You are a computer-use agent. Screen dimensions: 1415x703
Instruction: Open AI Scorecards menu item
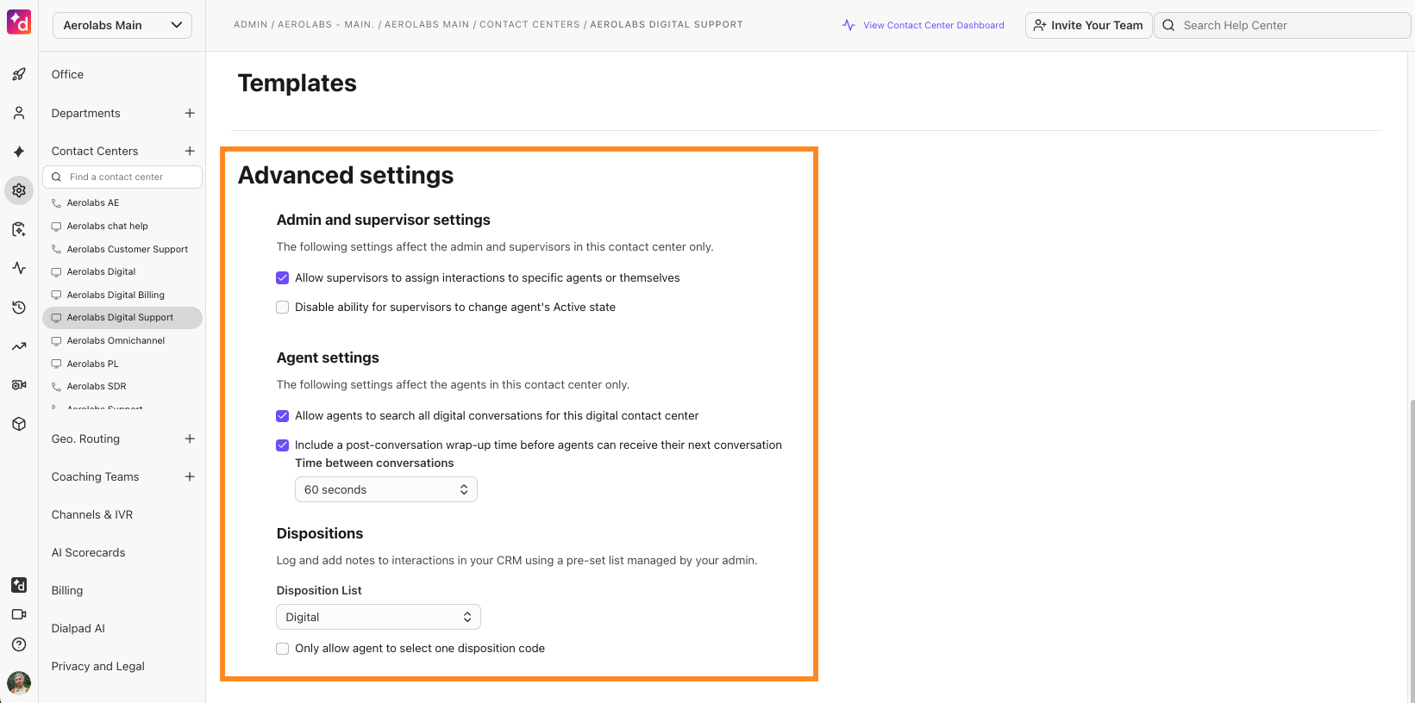(88, 552)
